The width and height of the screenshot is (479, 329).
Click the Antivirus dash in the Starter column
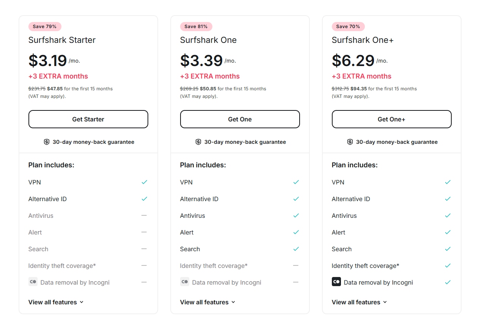144,216
